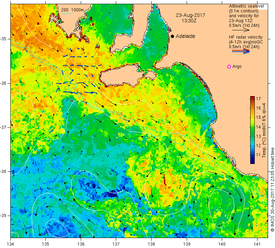Click the 'Altimetric sealevel' legend heading
Viewport: 275px width, 248px height.
point(246,6)
